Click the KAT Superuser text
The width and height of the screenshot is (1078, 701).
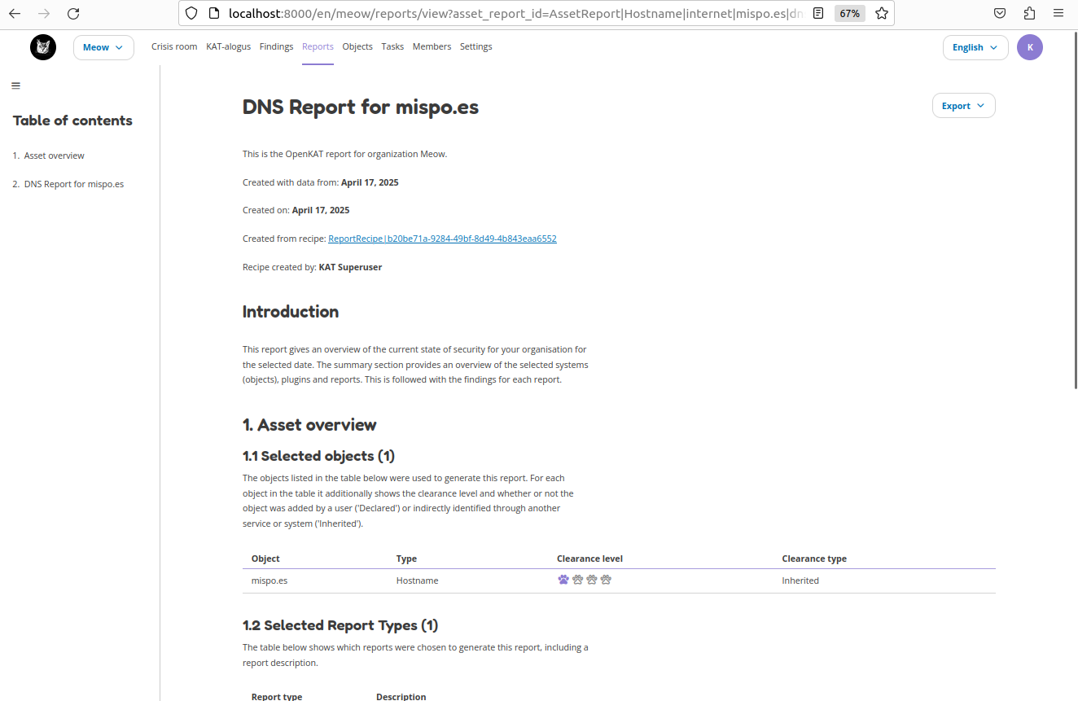click(x=350, y=267)
